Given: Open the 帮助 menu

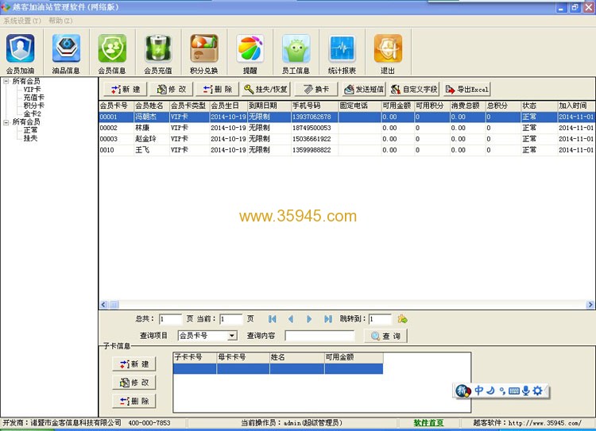Looking at the screenshot, I should click(x=60, y=21).
